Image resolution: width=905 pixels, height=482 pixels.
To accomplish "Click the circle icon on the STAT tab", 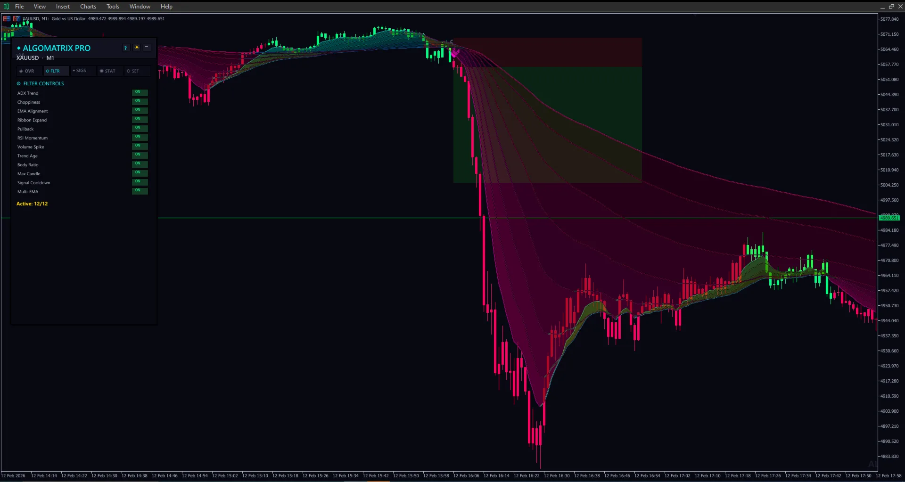I will [x=101, y=71].
